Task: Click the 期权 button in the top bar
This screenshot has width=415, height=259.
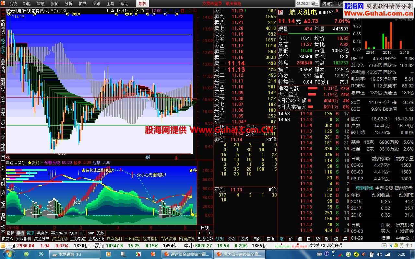Action: click(x=142, y=4)
